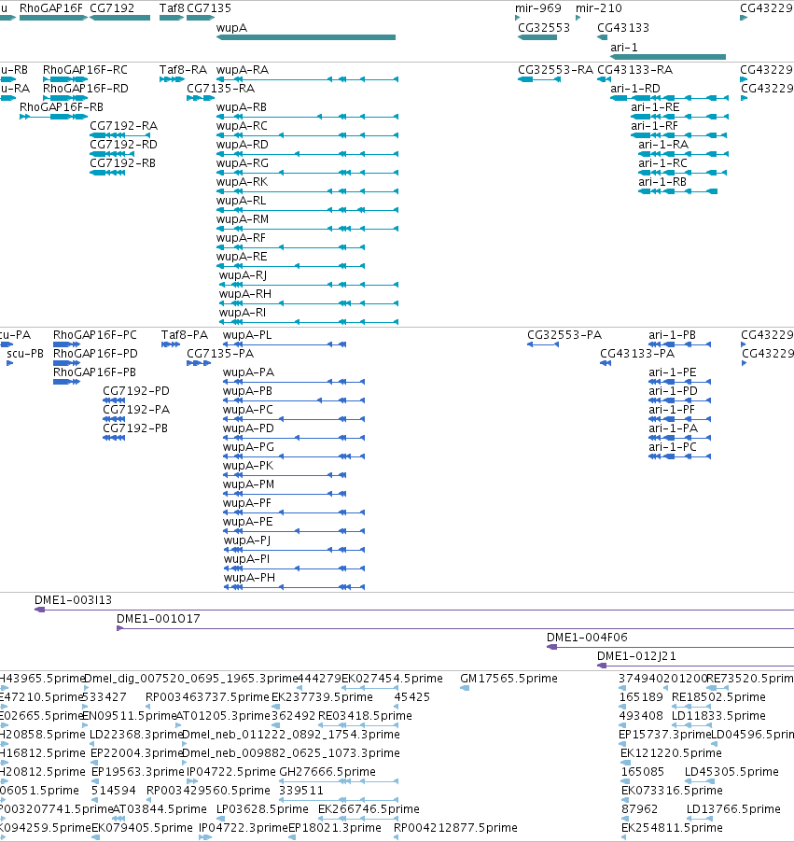Image resolution: width=794 pixels, height=842 pixels.
Task: Select the DME1-003I13 clone line
Action: [414, 610]
